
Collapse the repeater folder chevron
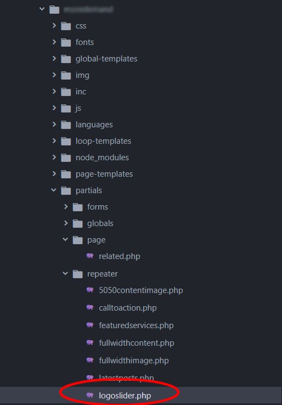(66, 273)
